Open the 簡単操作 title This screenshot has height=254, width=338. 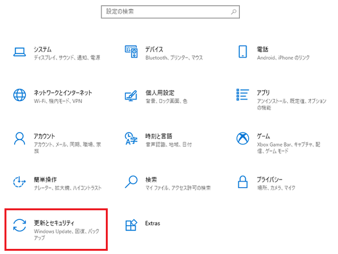[45, 179]
